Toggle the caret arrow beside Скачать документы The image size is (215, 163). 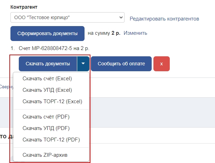click(83, 64)
